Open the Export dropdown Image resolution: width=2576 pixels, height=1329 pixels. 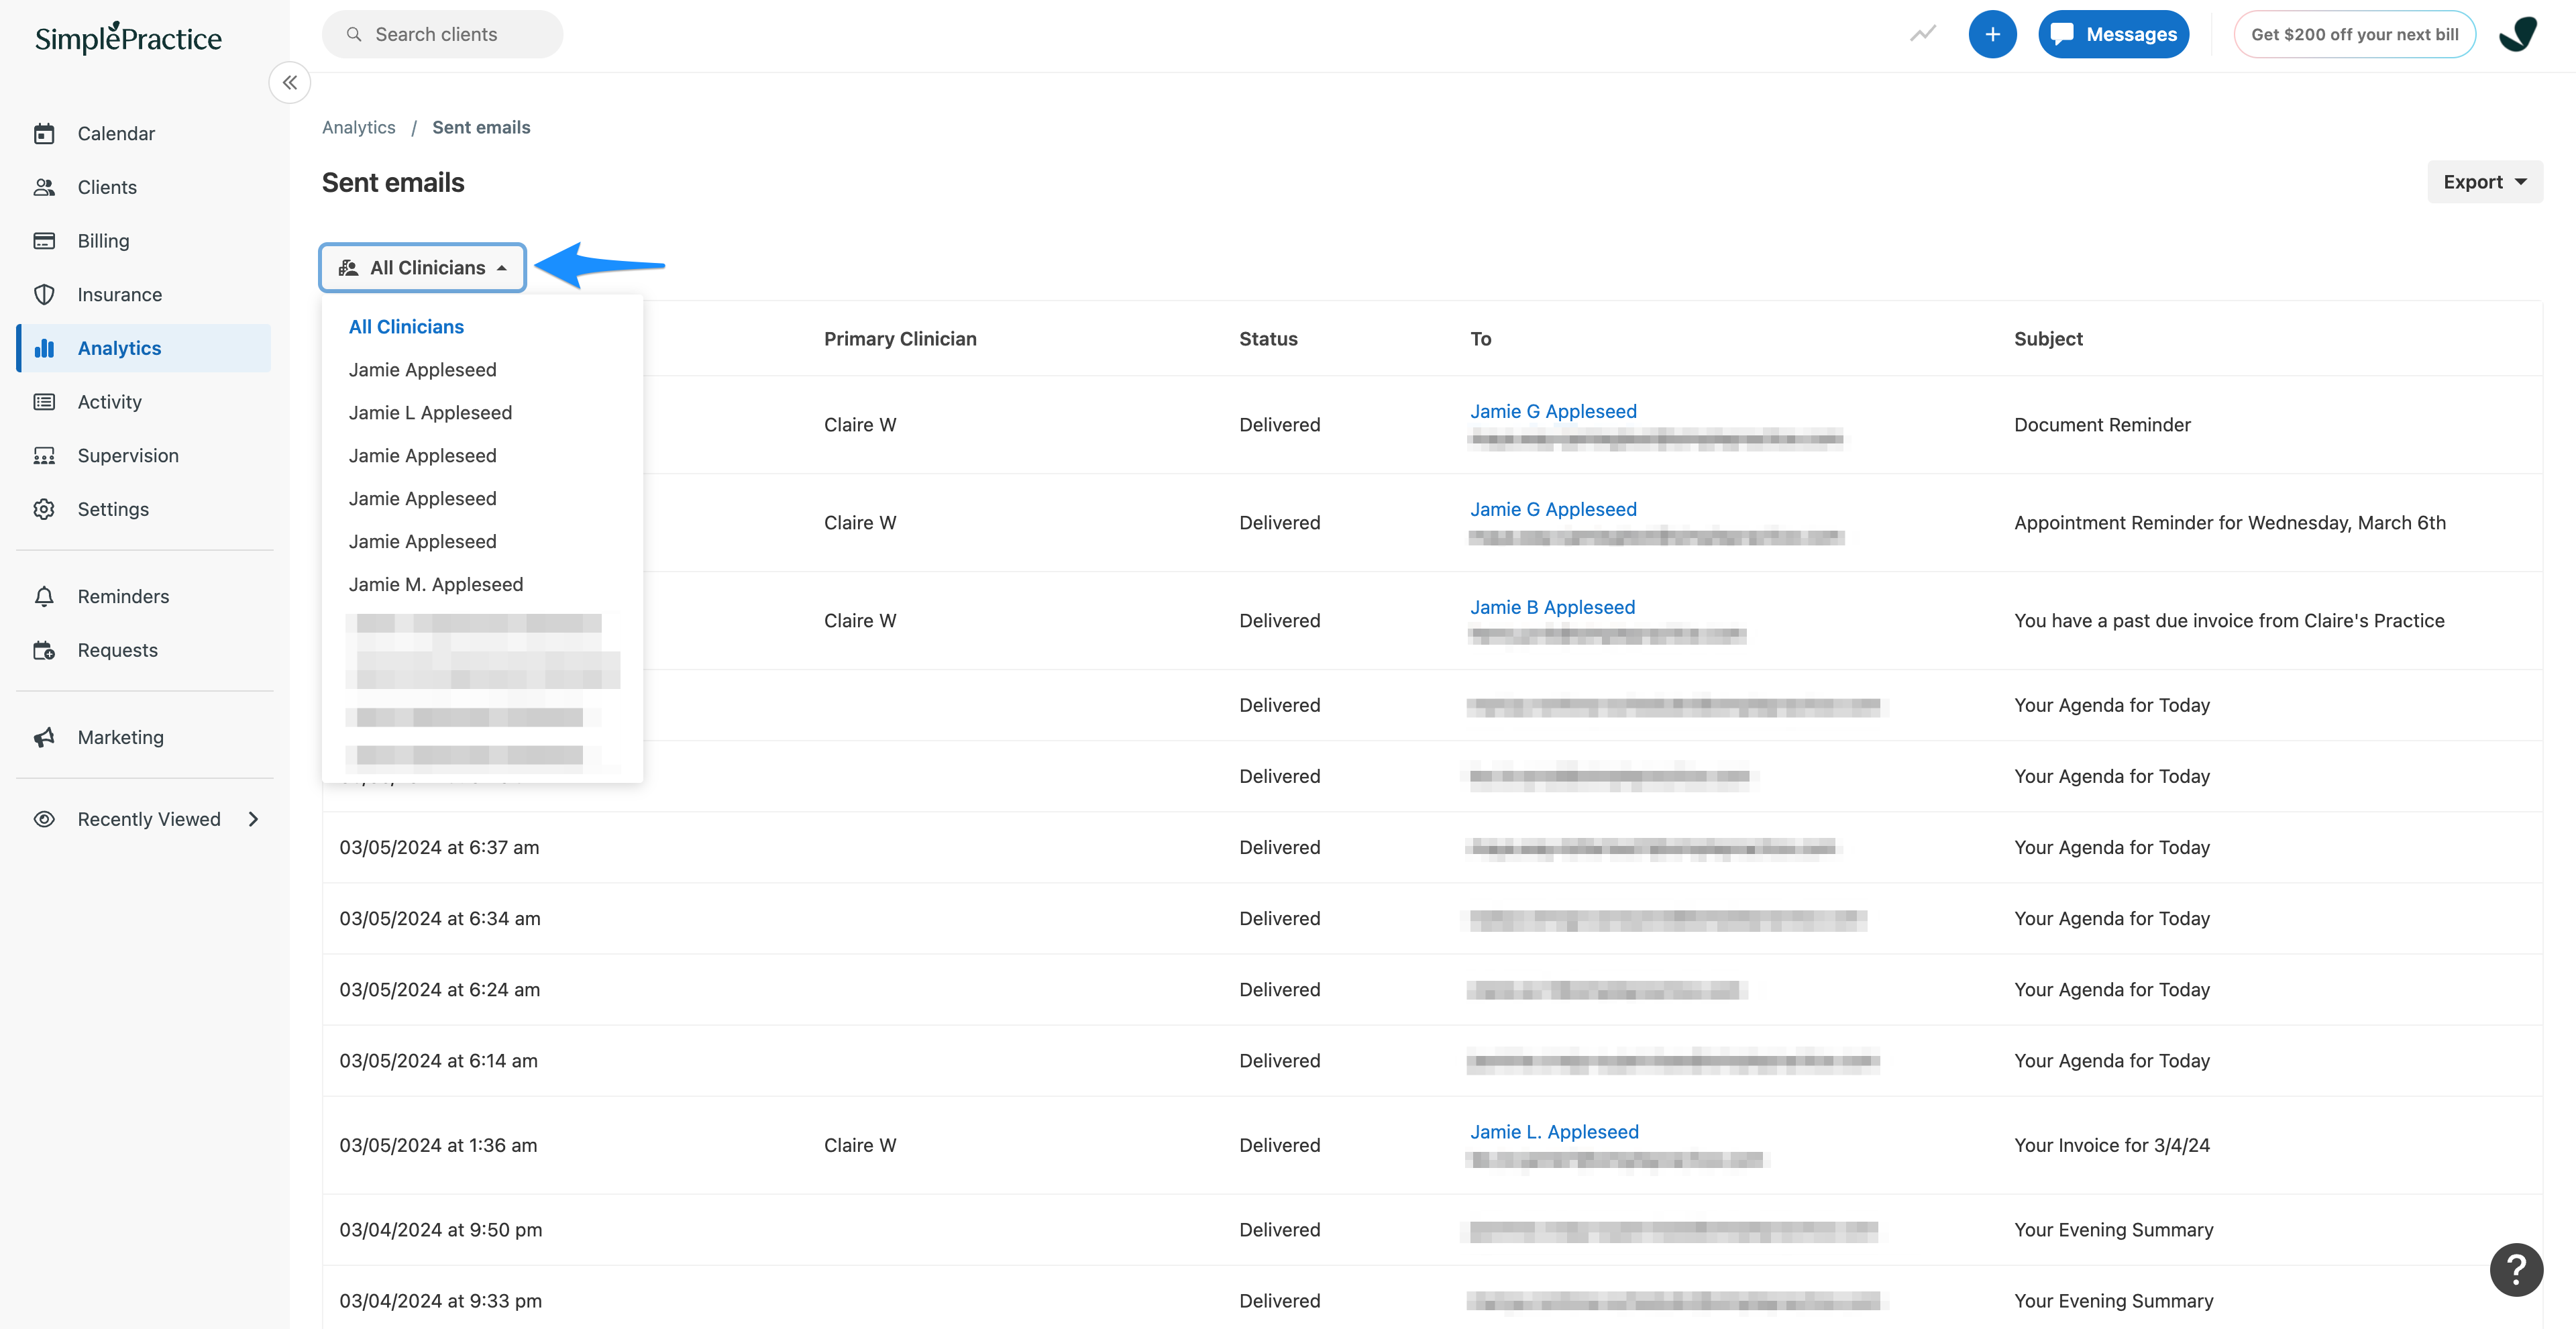click(x=2484, y=182)
